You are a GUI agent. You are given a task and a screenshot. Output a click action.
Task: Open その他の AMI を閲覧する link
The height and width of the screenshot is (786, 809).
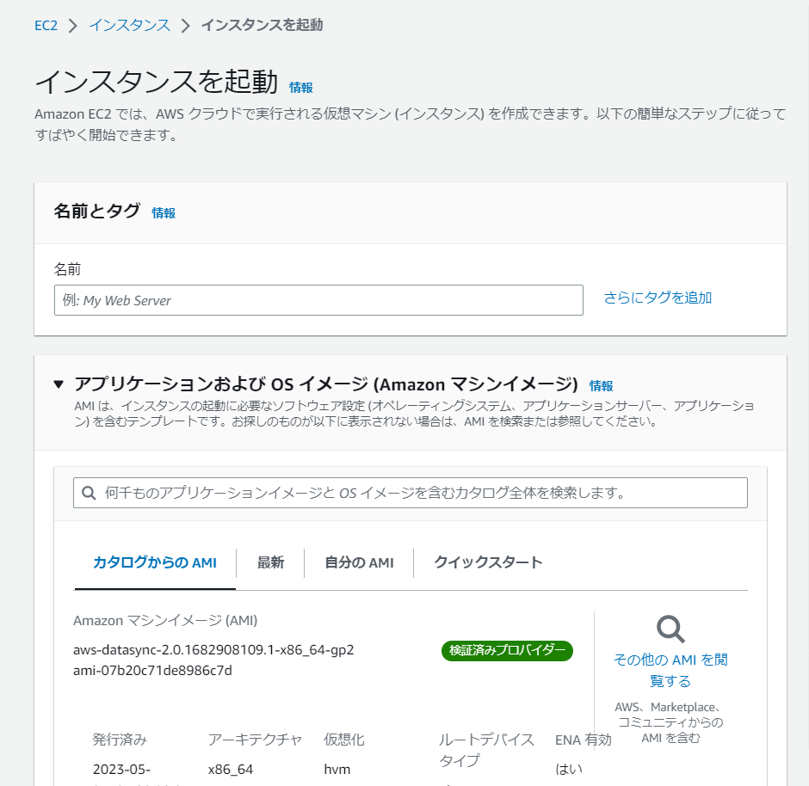coord(670,670)
